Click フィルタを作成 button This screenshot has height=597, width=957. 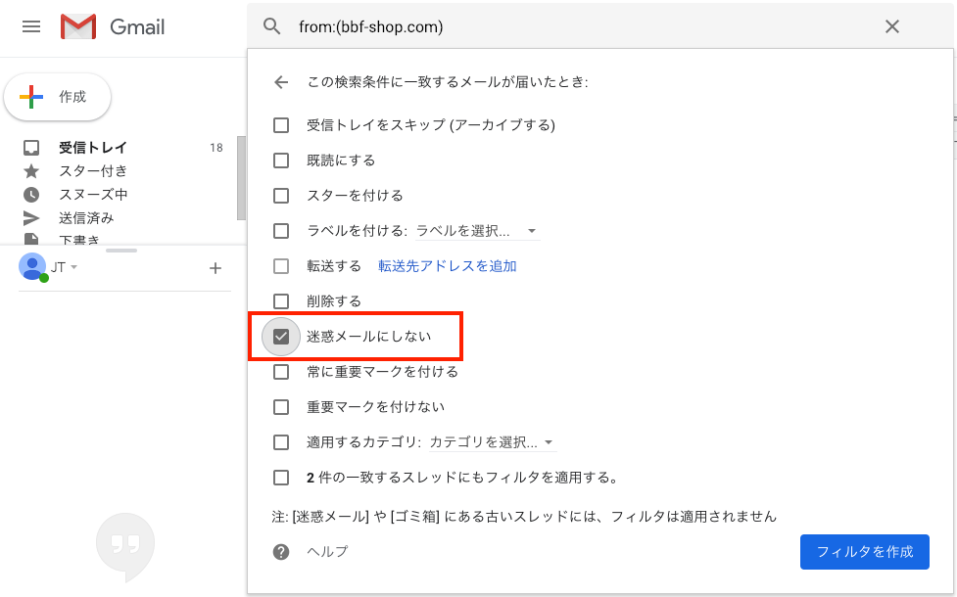click(864, 552)
